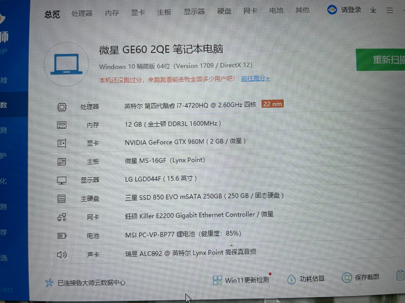The image size is (405, 303).
Task: Open the 硬盘 tab
Action: (224, 11)
